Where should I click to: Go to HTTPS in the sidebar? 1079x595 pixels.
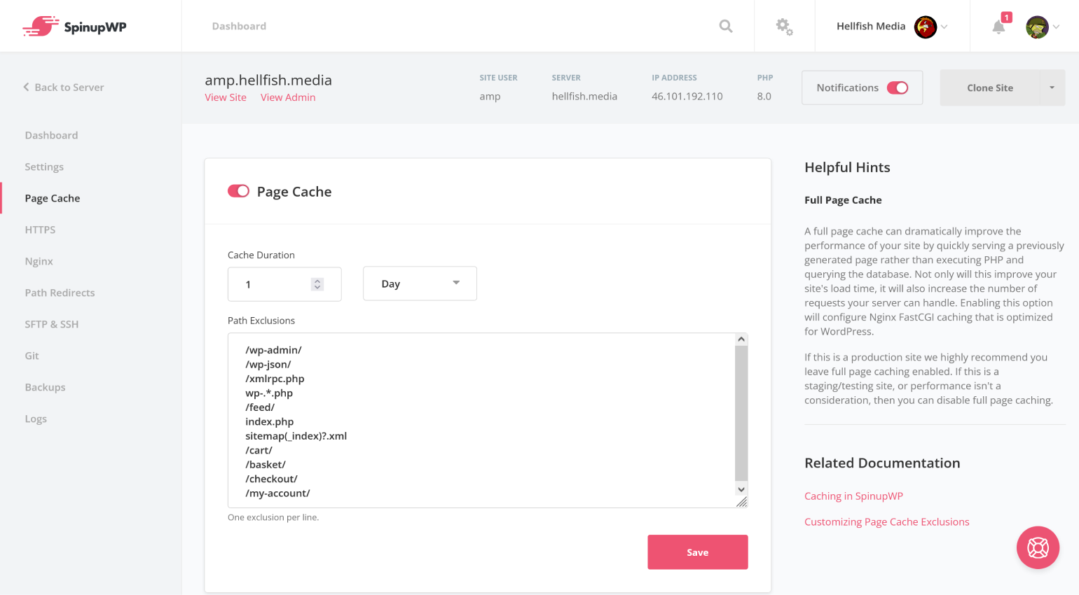click(40, 230)
